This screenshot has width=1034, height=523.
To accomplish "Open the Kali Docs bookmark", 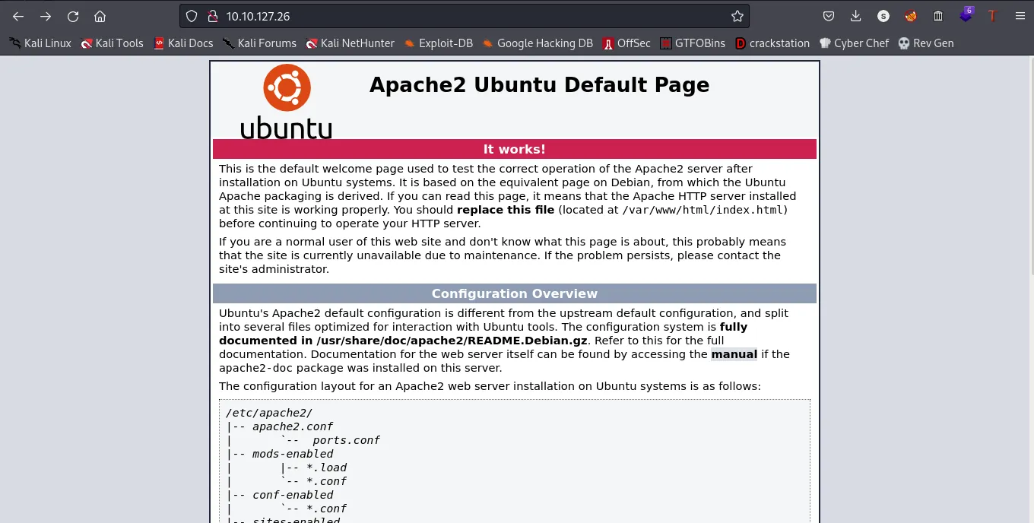I will click(x=183, y=43).
